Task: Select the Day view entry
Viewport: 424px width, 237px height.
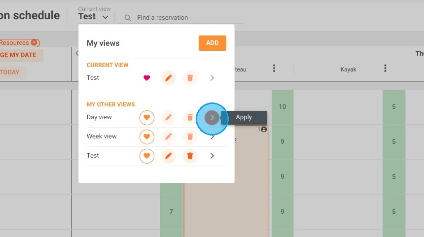Action: tap(99, 117)
